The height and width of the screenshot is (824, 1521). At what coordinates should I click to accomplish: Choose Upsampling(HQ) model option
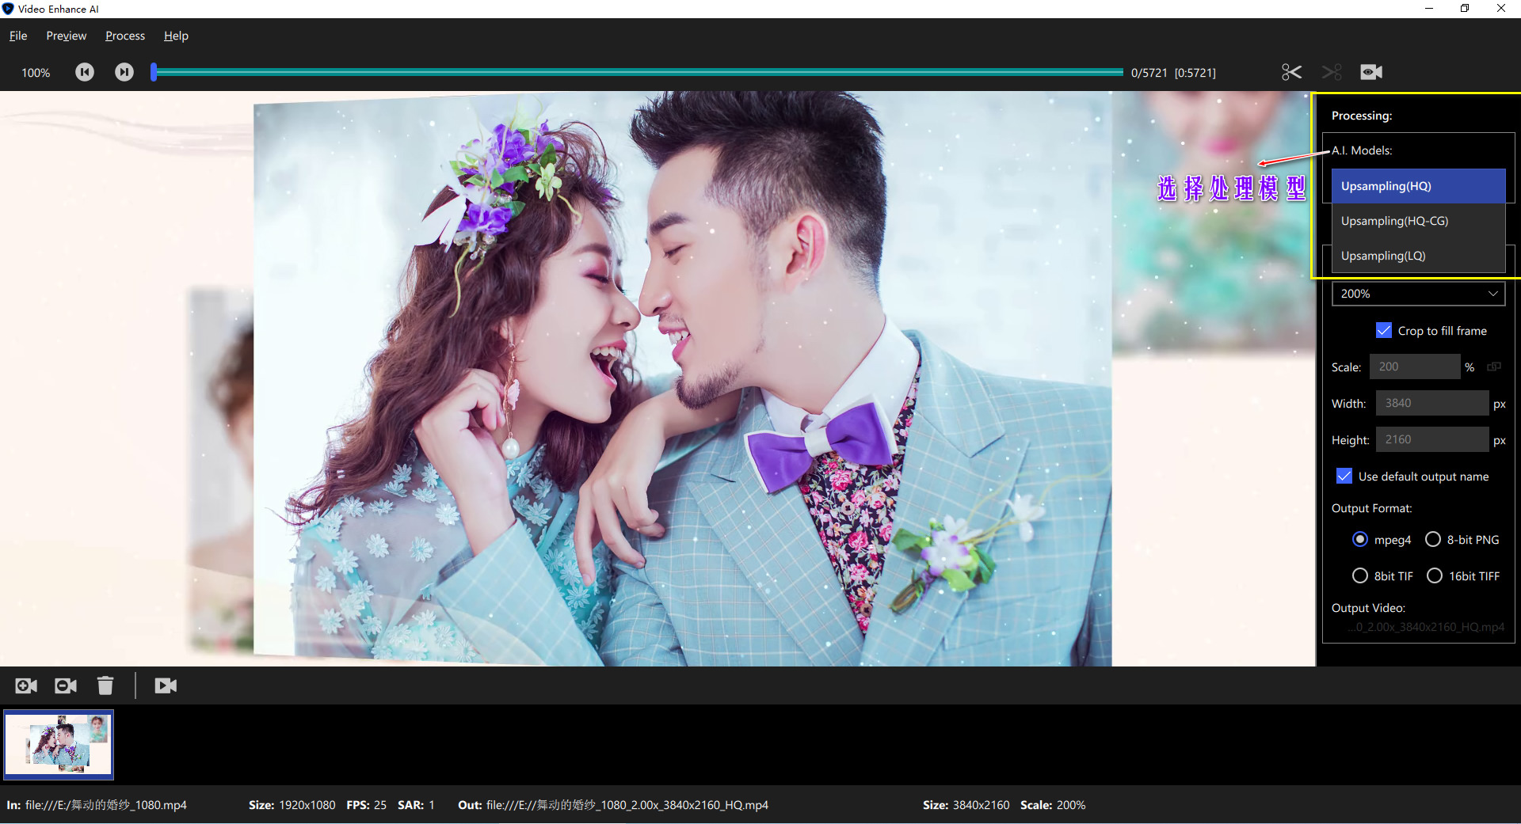click(x=1418, y=186)
